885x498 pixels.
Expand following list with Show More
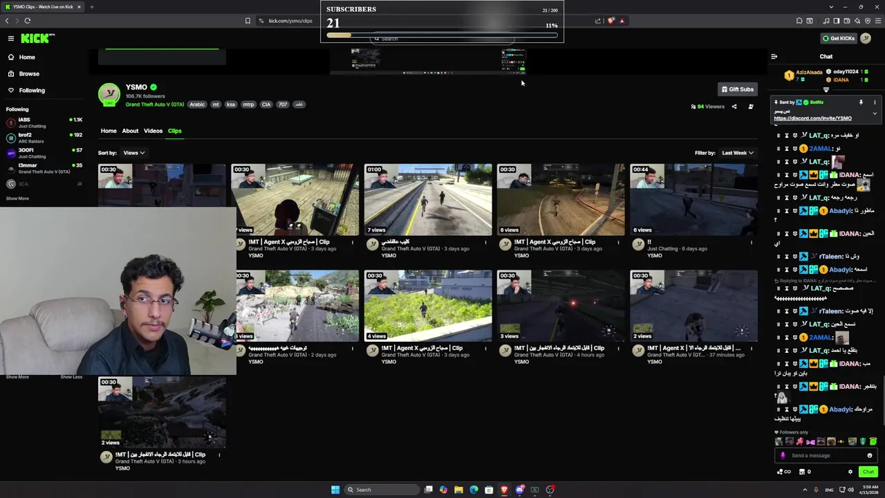coord(17,199)
